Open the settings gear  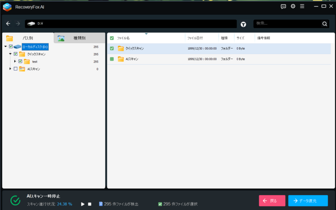[293, 6]
